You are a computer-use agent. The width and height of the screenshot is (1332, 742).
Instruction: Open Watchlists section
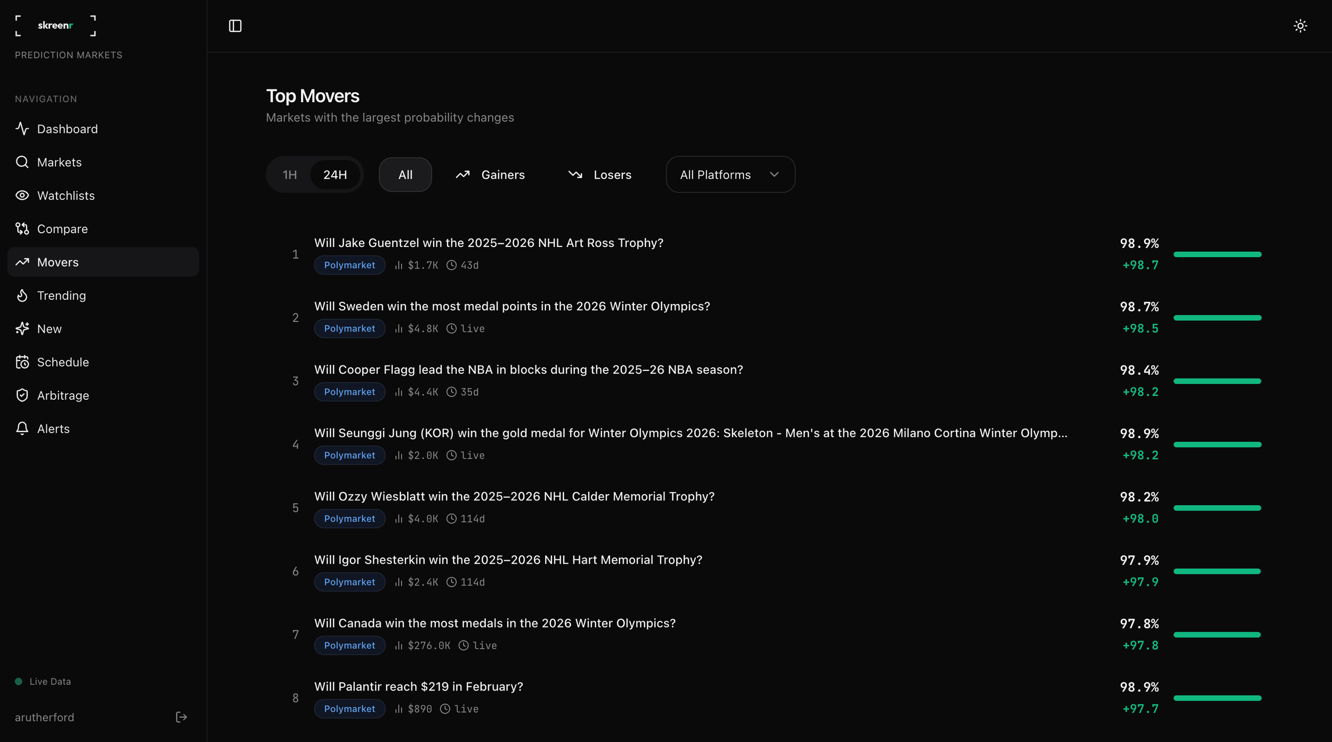tap(103, 195)
